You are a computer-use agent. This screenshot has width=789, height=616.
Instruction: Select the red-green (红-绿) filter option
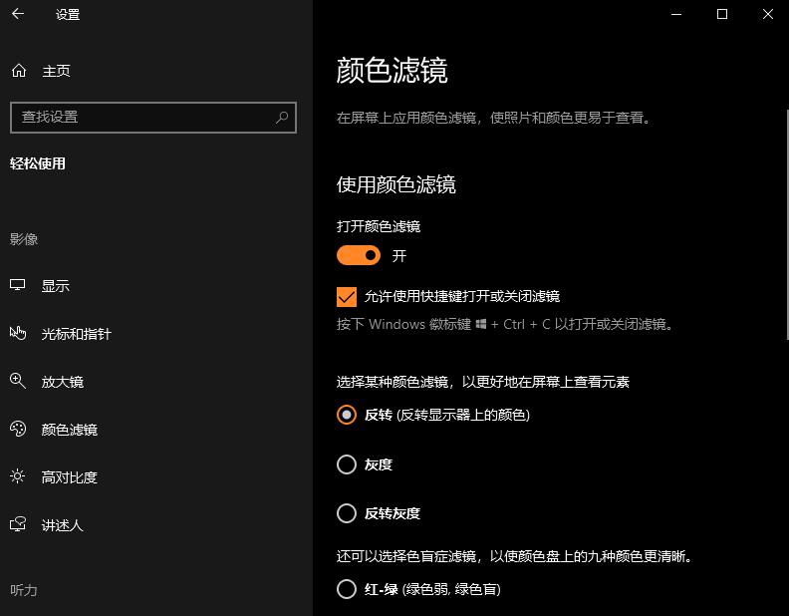tap(347, 589)
